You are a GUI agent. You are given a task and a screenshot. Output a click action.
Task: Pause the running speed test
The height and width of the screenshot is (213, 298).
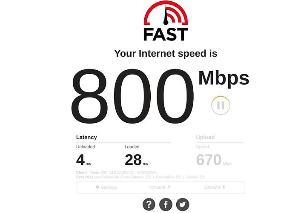tap(221, 105)
